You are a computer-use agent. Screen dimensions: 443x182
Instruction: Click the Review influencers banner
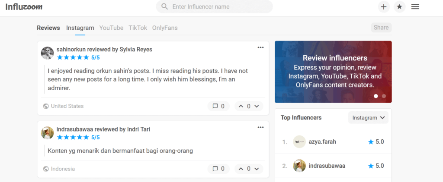[333, 72]
